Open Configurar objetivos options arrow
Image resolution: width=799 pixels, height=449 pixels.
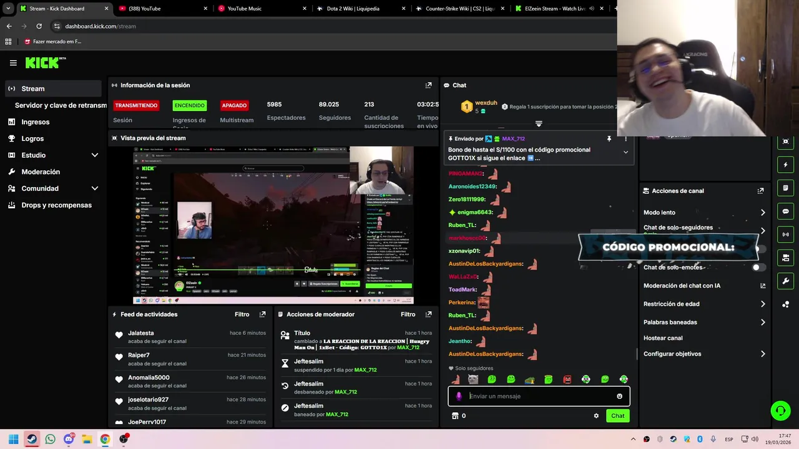763,354
